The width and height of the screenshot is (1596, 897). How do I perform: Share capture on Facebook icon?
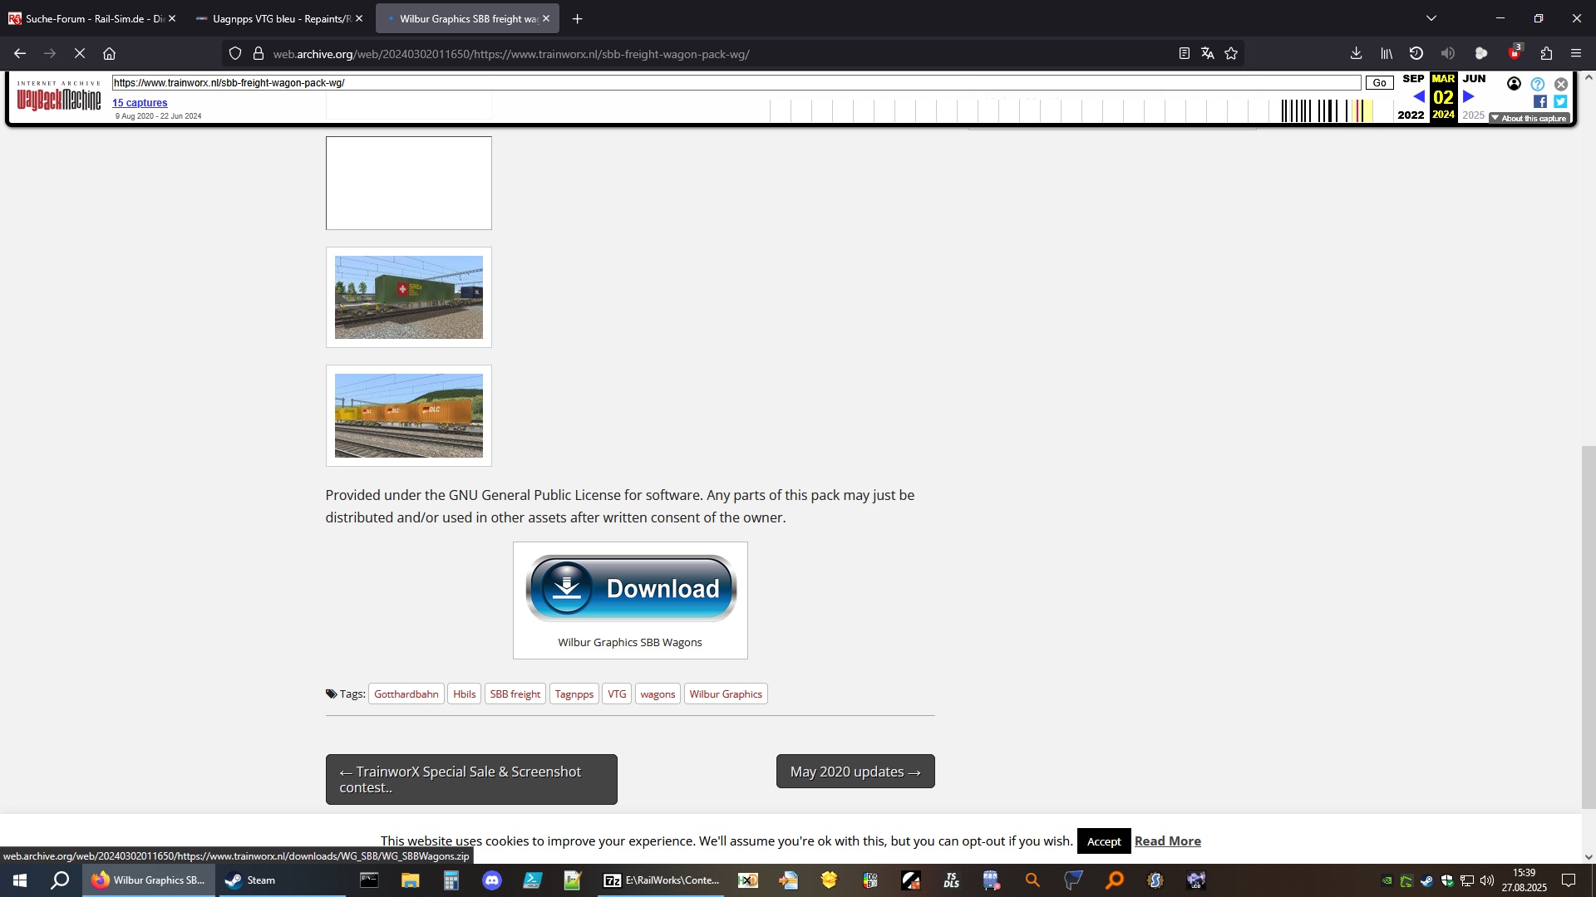click(x=1540, y=101)
